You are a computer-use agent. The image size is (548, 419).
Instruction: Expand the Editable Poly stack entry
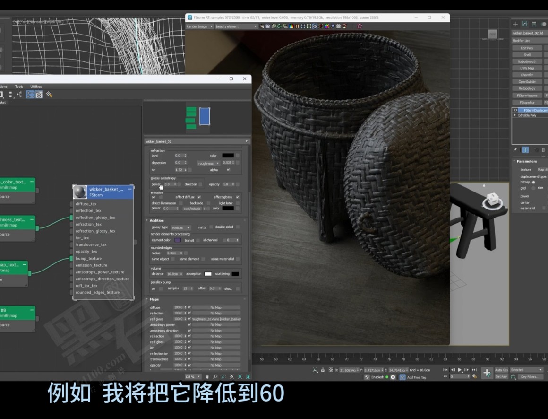point(515,115)
